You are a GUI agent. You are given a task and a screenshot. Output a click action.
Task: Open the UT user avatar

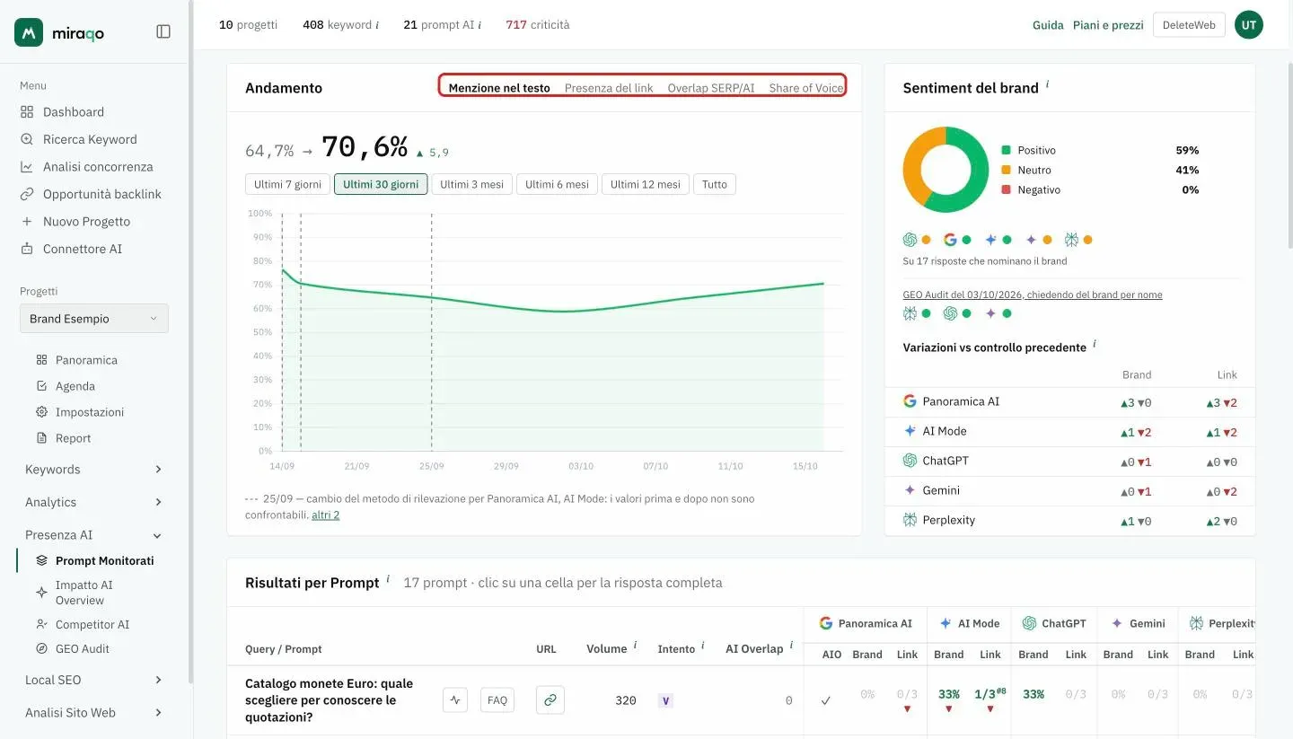pyautogui.click(x=1249, y=25)
